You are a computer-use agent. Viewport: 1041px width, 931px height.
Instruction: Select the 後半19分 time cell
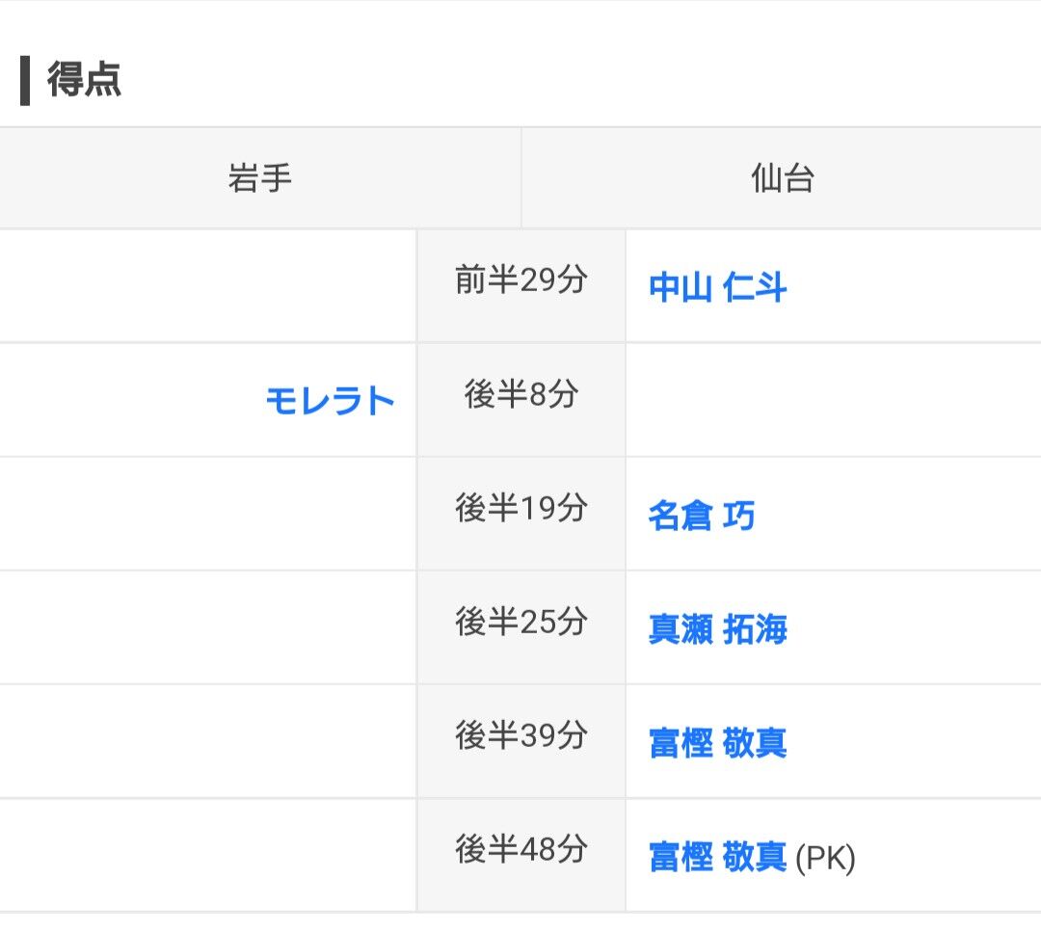point(520,509)
